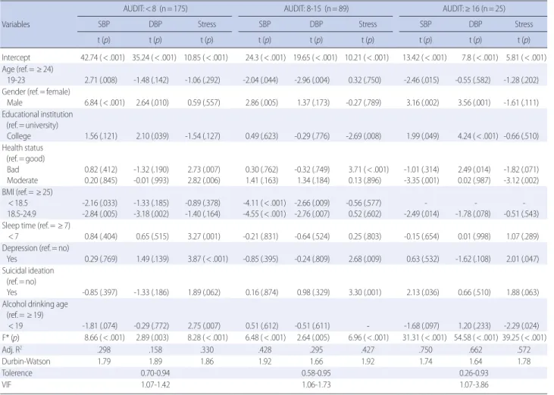Click the Durbin-Watson value '1.79'

(x=104, y=362)
